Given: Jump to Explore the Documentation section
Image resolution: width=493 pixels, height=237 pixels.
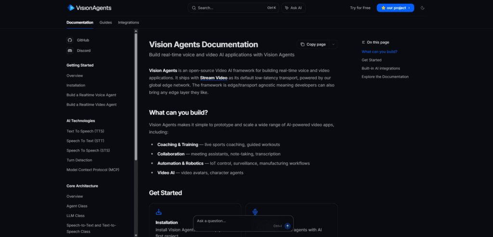Looking at the screenshot, I should (x=385, y=77).
